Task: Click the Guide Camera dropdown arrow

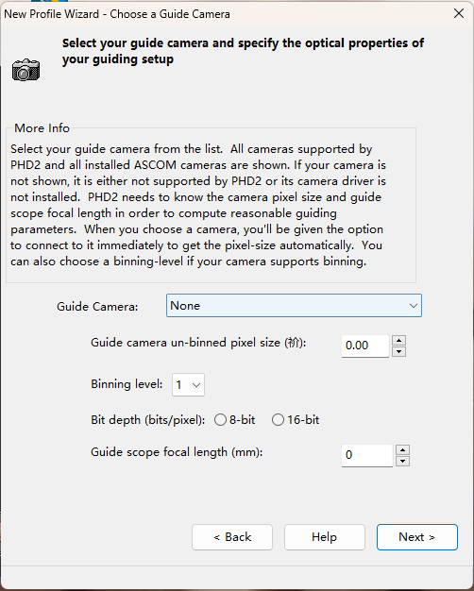Action: click(414, 306)
